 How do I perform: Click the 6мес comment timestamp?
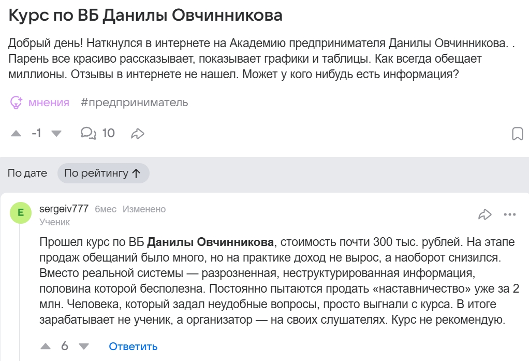click(x=106, y=209)
